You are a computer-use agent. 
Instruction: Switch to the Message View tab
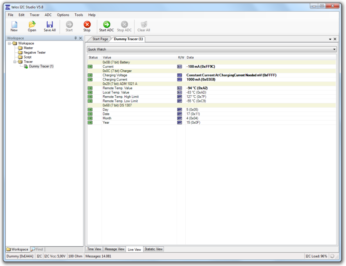114,249
